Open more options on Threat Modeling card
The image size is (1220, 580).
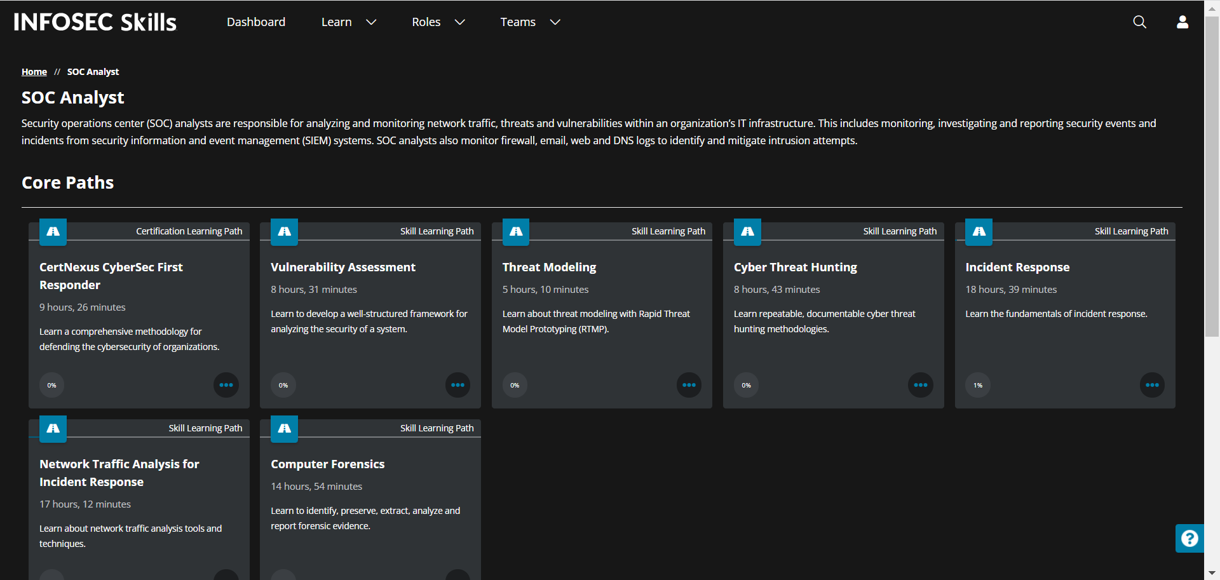point(689,385)
